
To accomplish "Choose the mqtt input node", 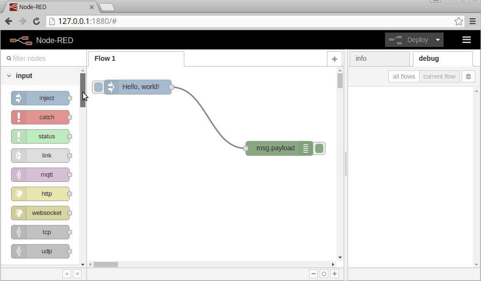I will pos(40,175).
